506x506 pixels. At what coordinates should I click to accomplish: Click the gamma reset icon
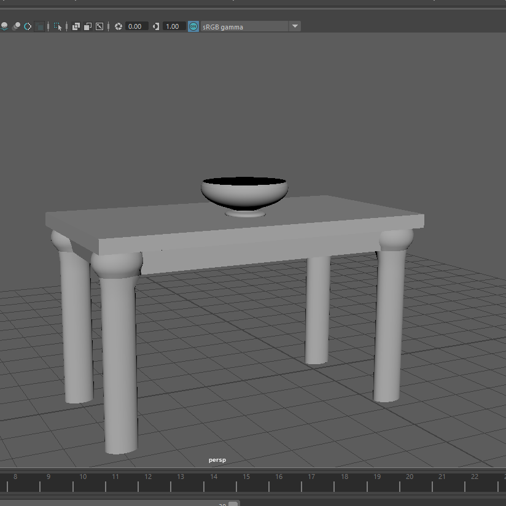tap(156, 26)
